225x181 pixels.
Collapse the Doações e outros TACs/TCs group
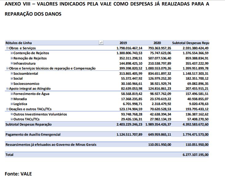click(x=7, y=109)
